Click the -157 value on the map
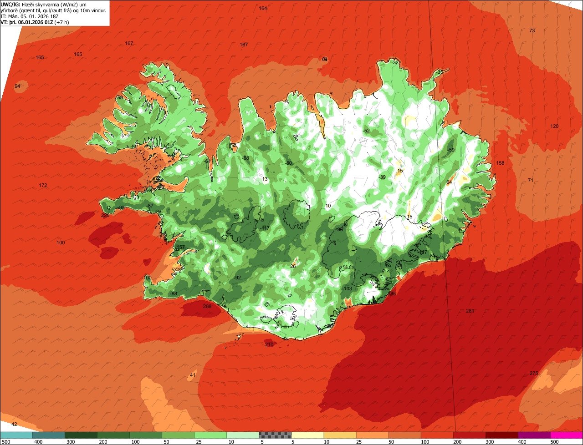583x445 pixels. (x=179, y=247)
